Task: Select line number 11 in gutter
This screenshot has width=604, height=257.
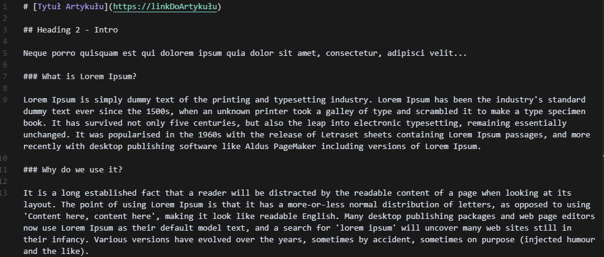Action: pos(4,169)
